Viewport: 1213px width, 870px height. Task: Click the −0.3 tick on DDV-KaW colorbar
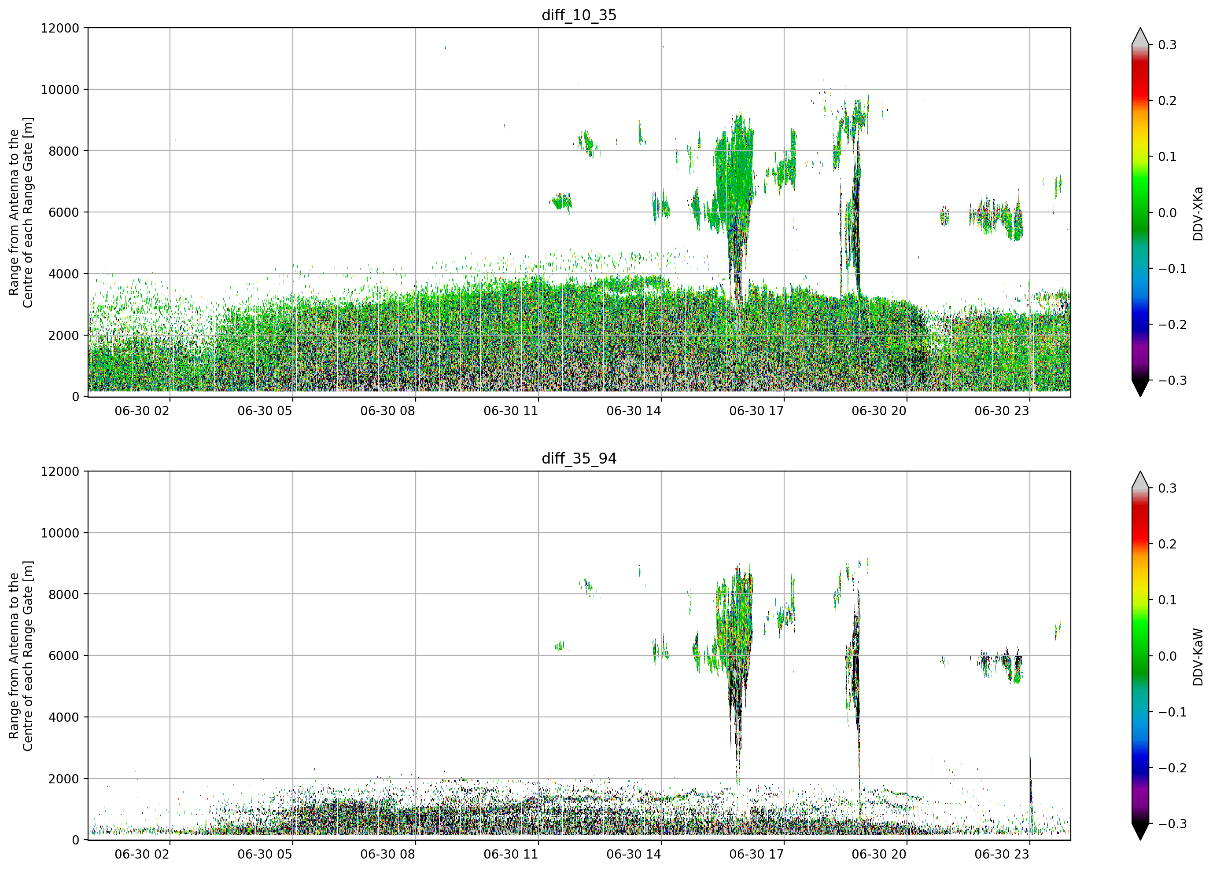pos(1172,824)
